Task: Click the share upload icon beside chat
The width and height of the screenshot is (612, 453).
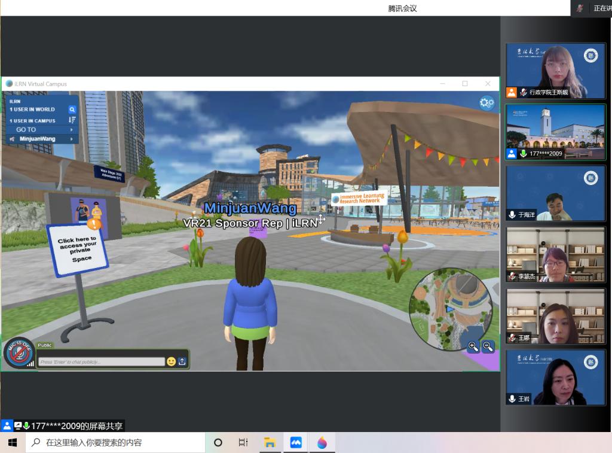Action: tap(182, 361)
